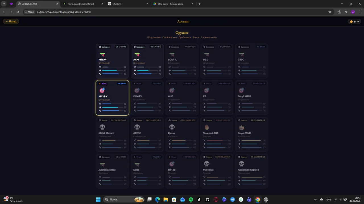Show hidden system tray icons

pos(315,199)
